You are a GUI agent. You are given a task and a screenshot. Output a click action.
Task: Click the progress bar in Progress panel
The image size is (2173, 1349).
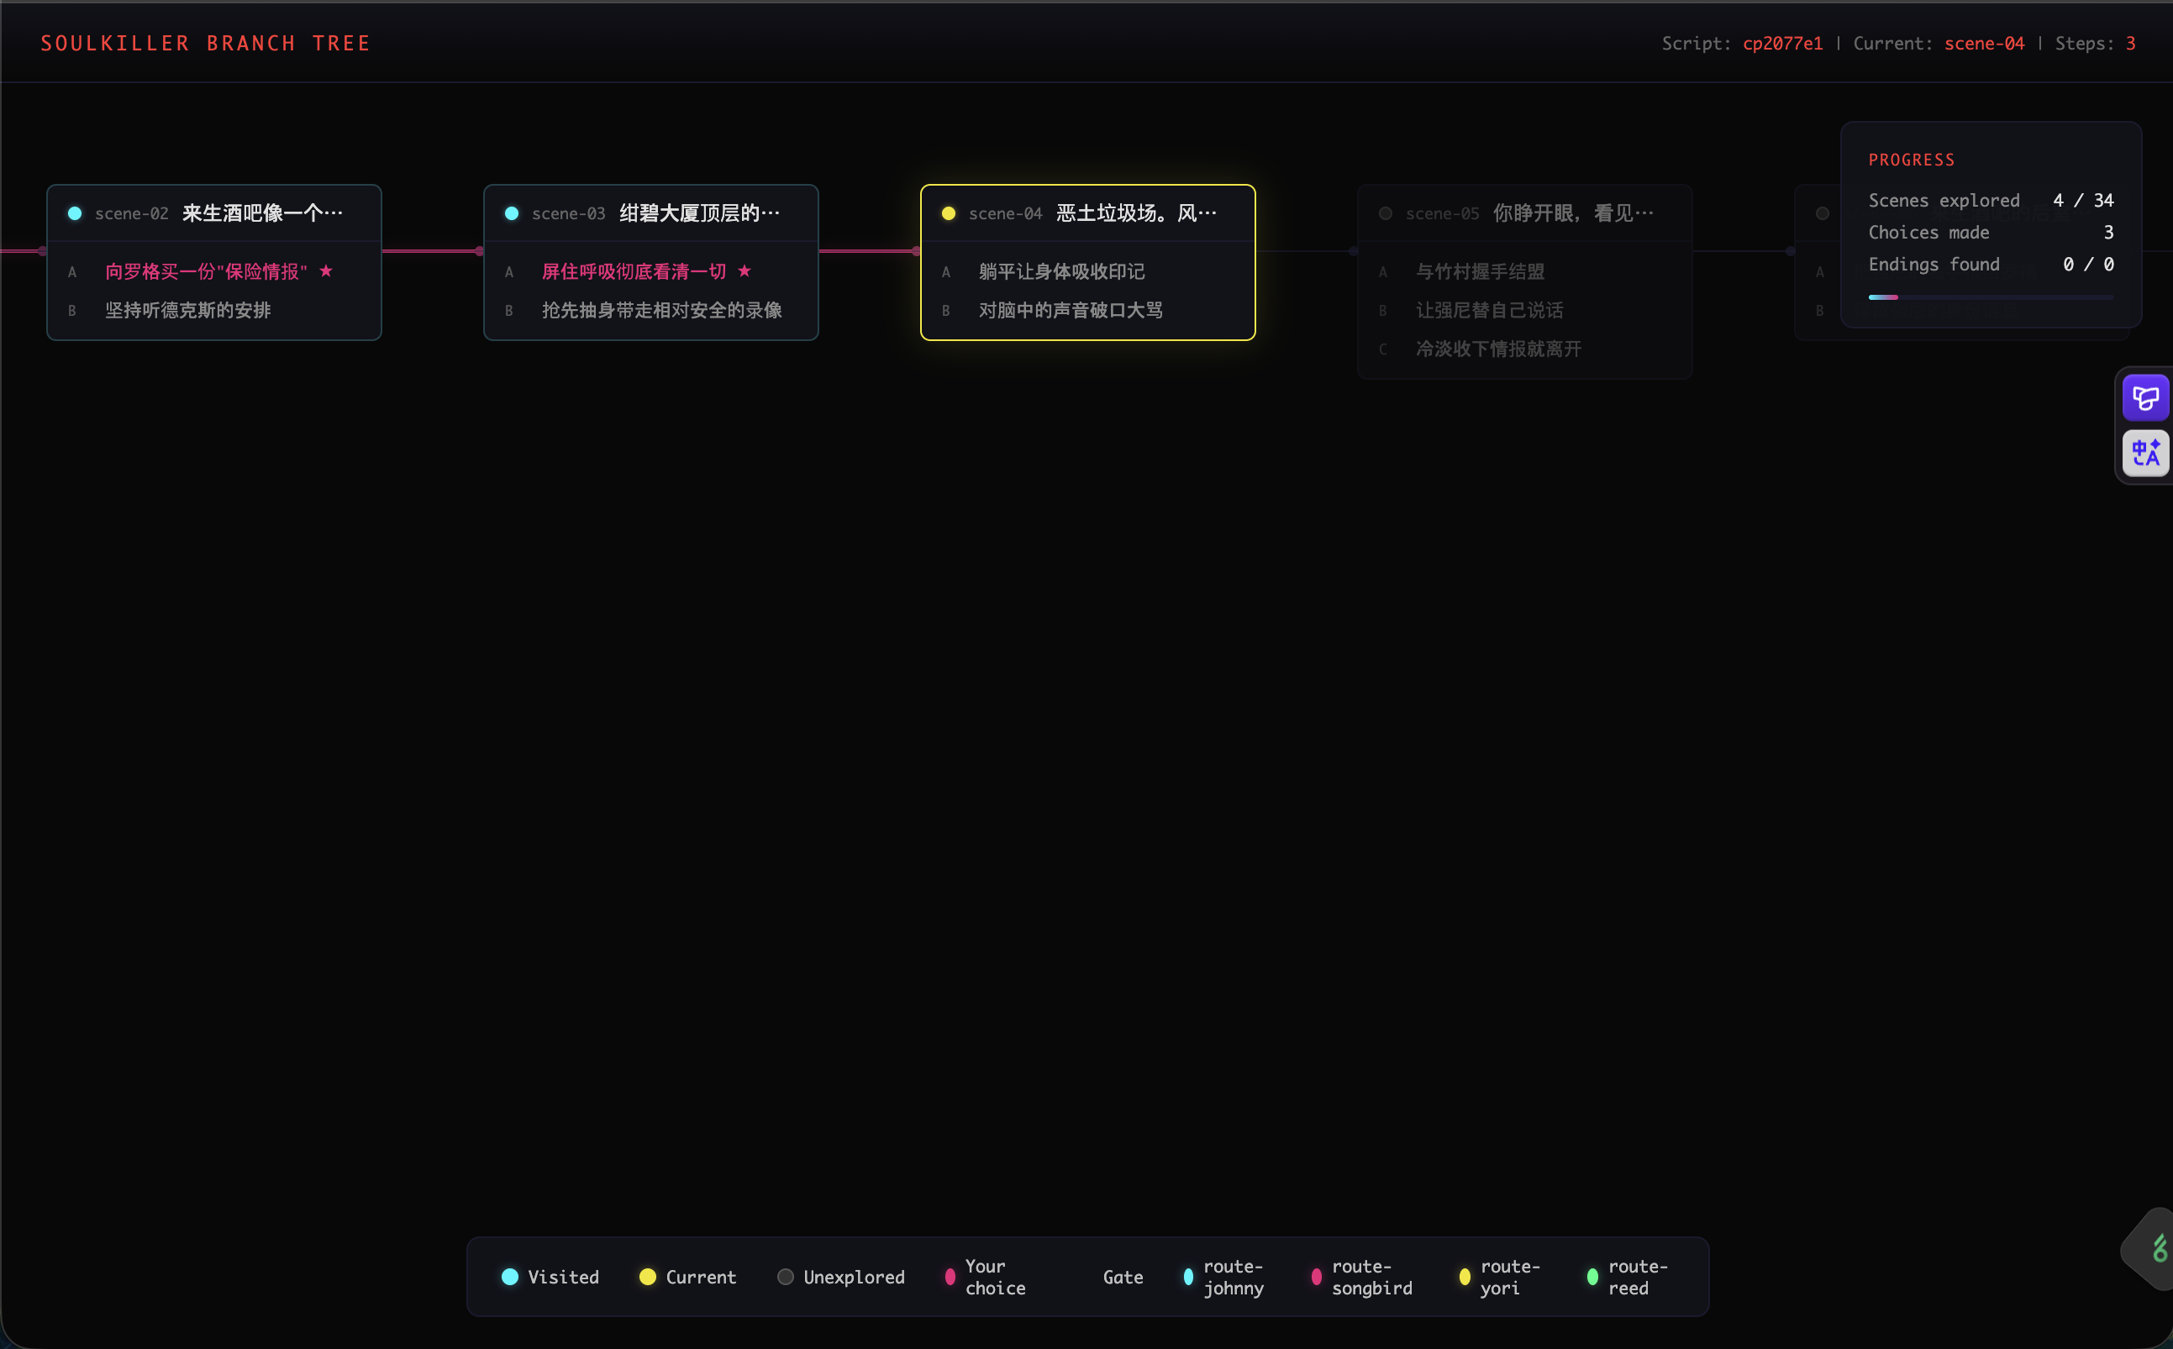[x=1990, y=297]
